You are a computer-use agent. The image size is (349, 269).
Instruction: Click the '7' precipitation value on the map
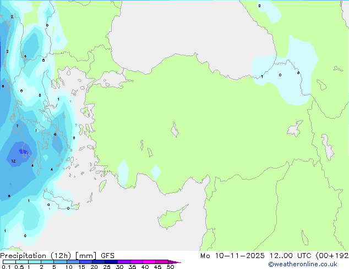pyautogui.click(x=18, y=126)
